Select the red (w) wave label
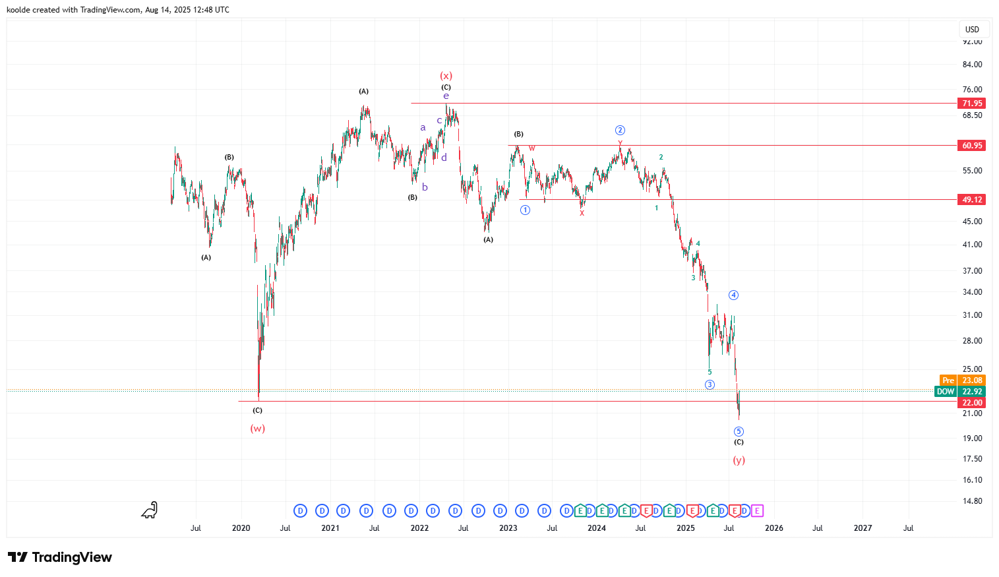Screen dimensions: 999x577 (257, 429)
